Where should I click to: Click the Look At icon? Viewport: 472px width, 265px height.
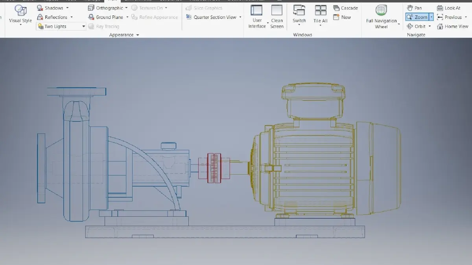pyautogui.click(x=440, y=8)
